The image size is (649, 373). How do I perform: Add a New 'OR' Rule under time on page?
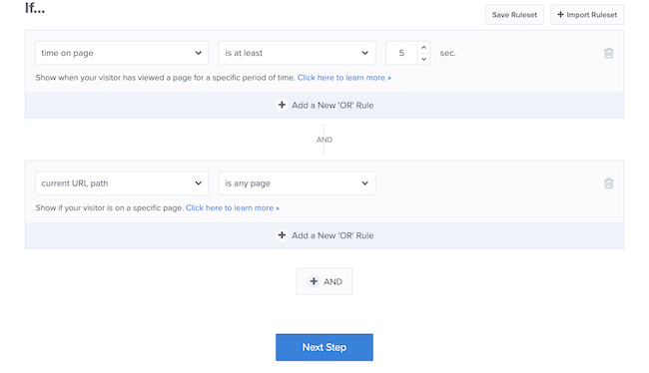pyautogui.click(x=324, y=105)
